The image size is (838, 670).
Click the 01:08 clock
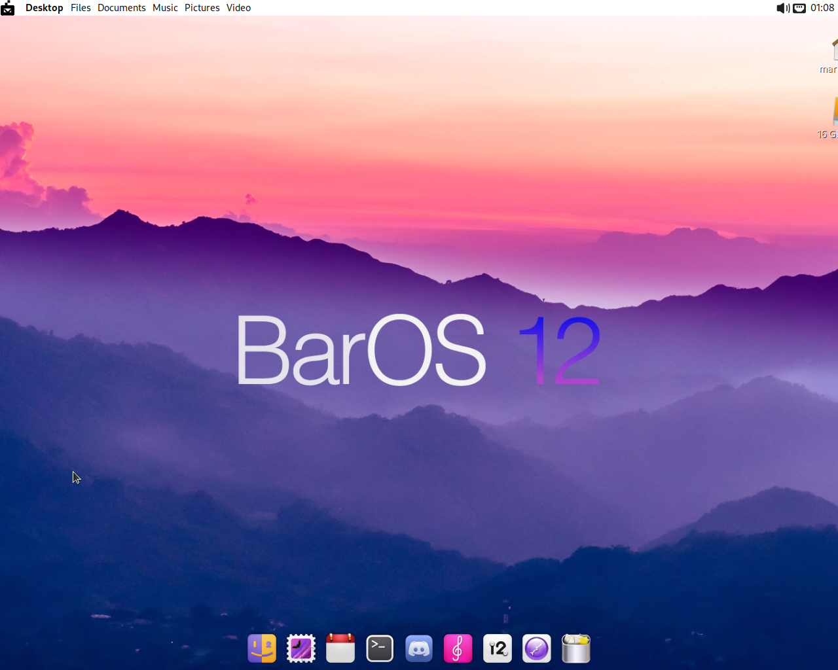(x=822, y=8)
